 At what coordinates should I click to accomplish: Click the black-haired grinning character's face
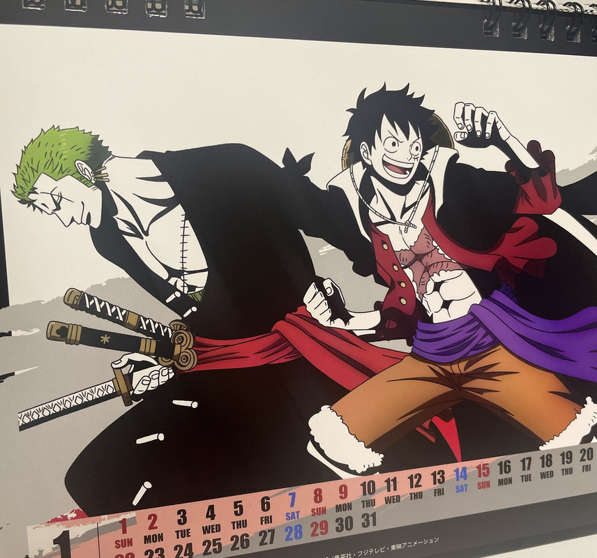click(396, 152)
